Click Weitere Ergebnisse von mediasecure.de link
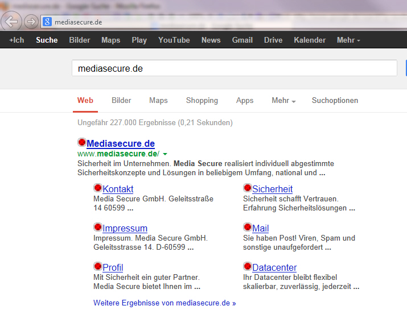 [x=165, y=303]
